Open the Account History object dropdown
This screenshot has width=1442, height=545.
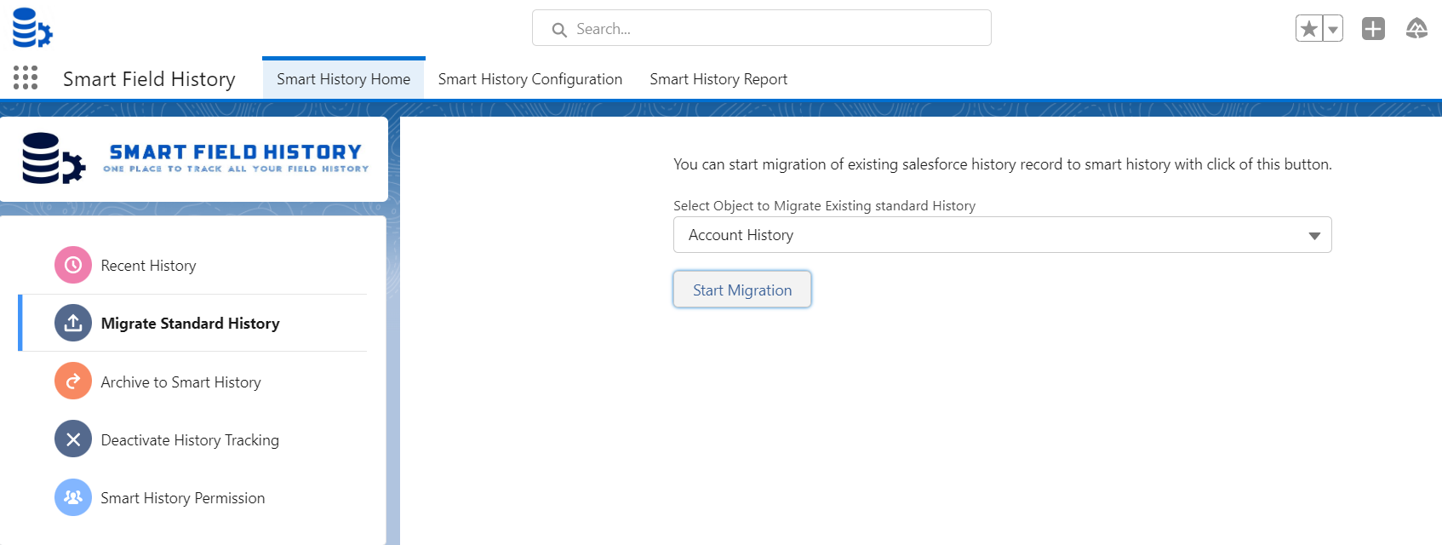point(1002,235)
